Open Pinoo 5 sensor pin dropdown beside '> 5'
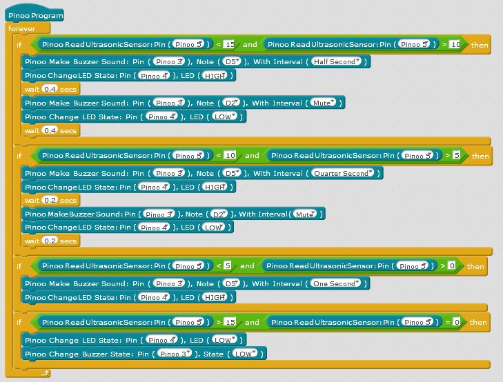This screenshot has height=382, width=503. pos(417,155)
